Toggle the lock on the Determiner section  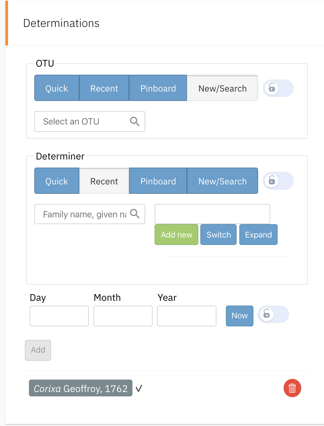pos(278,181)
